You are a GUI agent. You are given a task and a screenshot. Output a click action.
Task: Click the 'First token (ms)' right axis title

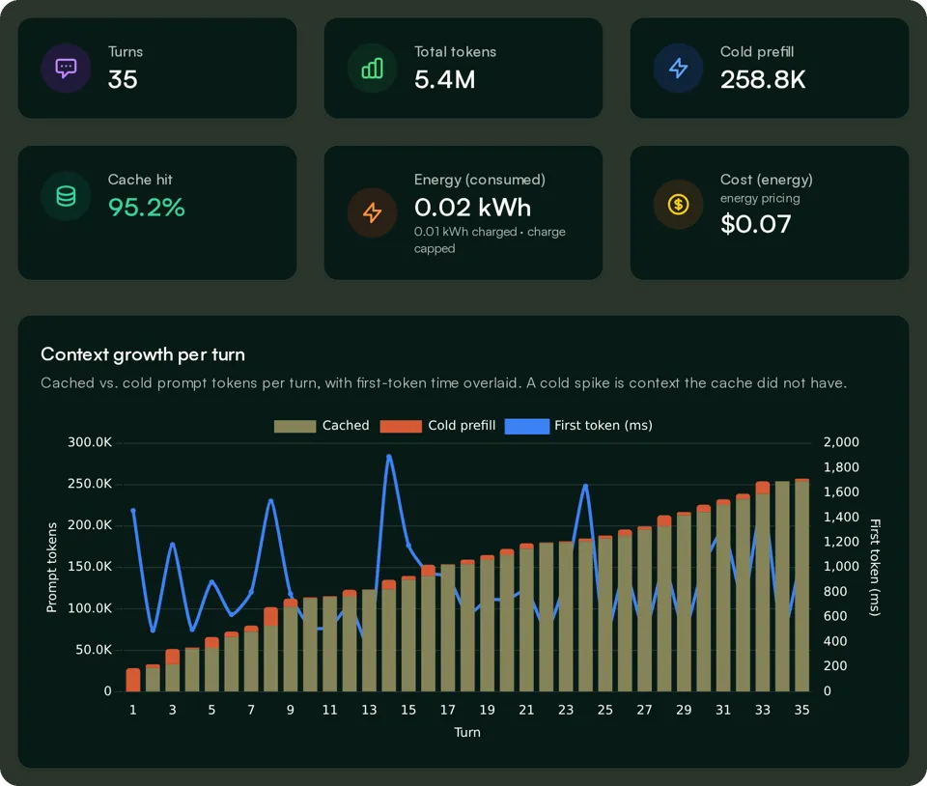[x=875, y=568]
